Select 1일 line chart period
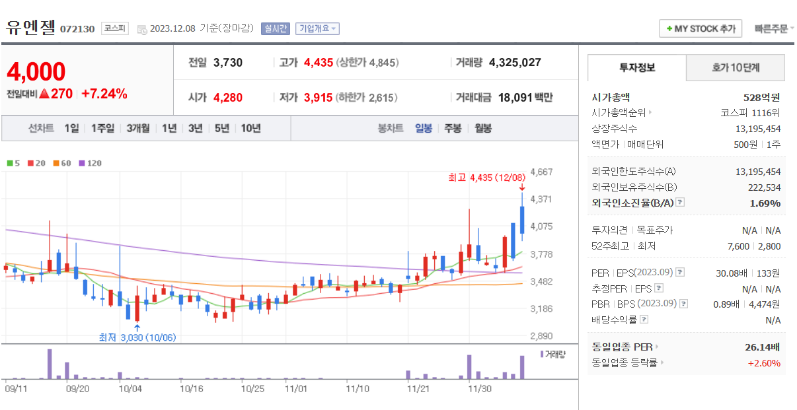This screenshot has width=797, height=410. [x=71, y=128]
